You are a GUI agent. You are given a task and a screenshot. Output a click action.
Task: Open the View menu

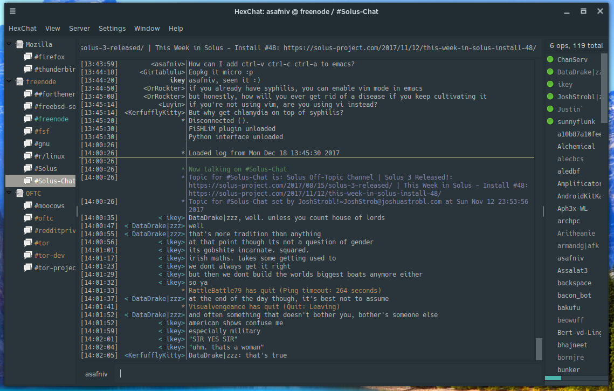pyautogui.click(x=52, y=29)
